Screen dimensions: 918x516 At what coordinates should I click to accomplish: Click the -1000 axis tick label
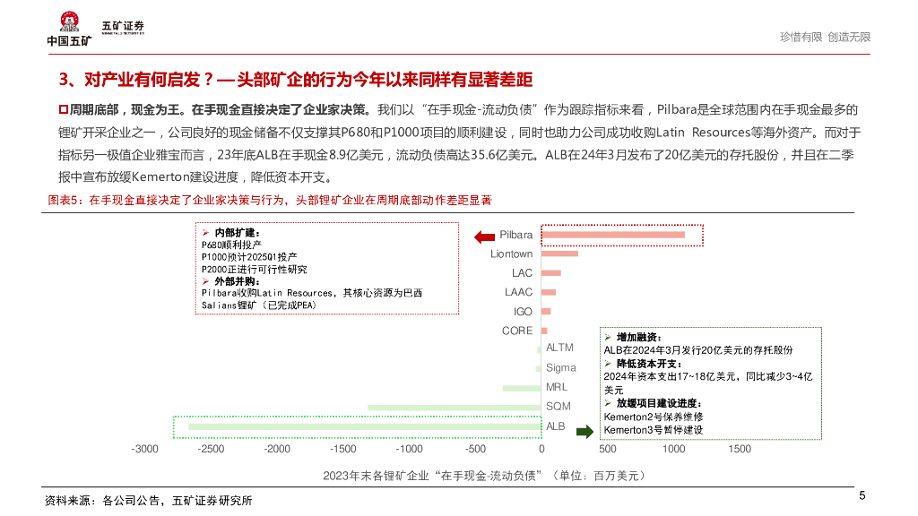(409, 449)
